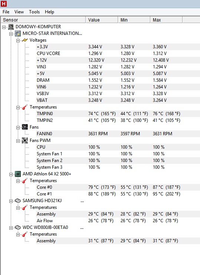Collapse the DOMOWY-KOMPUTER root node

pyautogui.click(x=4, y=27)
